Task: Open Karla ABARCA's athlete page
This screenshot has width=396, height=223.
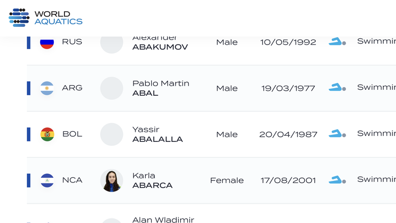Action: [x=152, y=180]
